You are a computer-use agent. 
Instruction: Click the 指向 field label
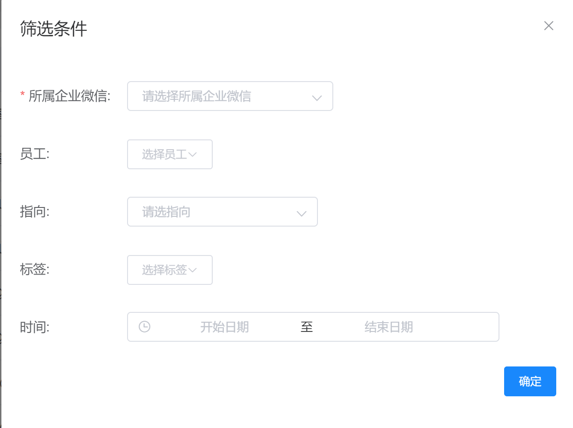click(34, 212)
